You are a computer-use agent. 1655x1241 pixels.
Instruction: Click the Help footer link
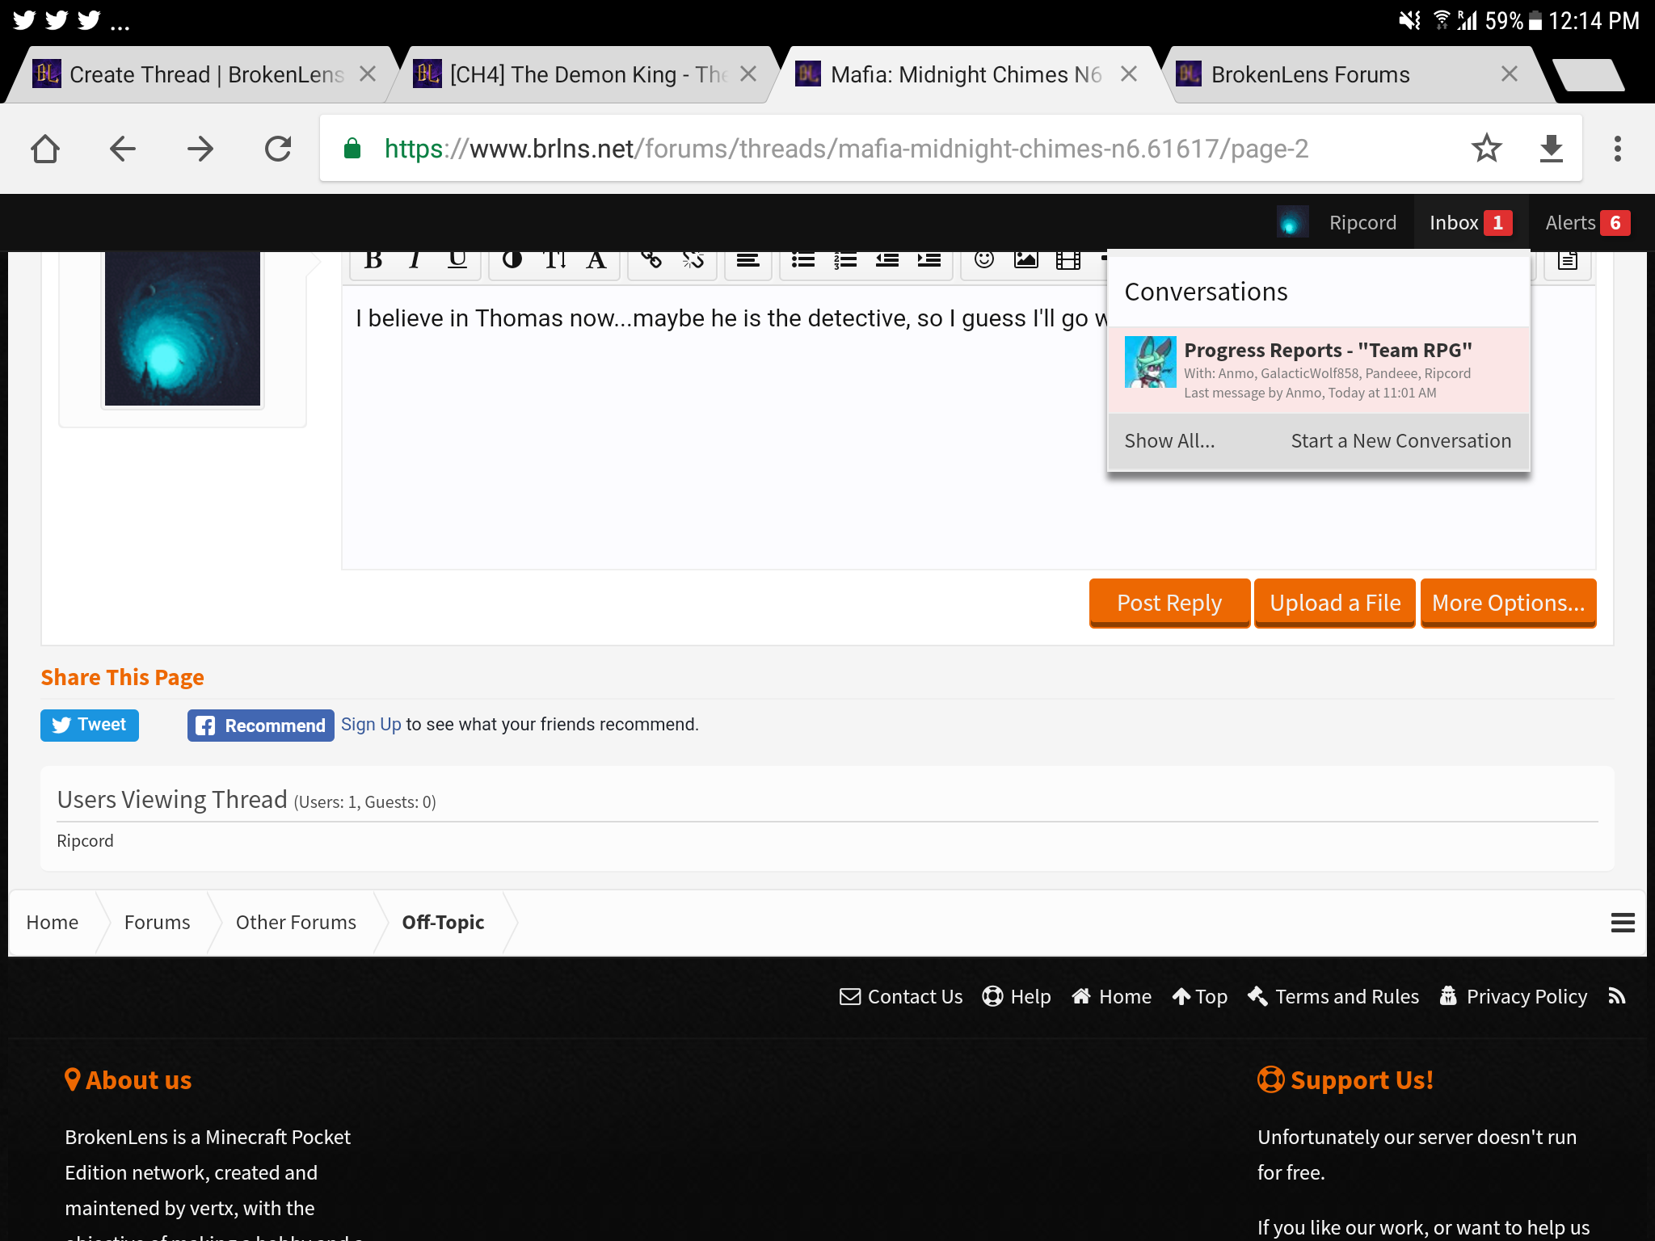coord(1017,997)
